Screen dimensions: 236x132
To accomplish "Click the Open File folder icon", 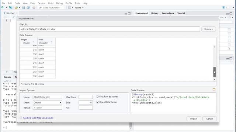I will [16, 7].
